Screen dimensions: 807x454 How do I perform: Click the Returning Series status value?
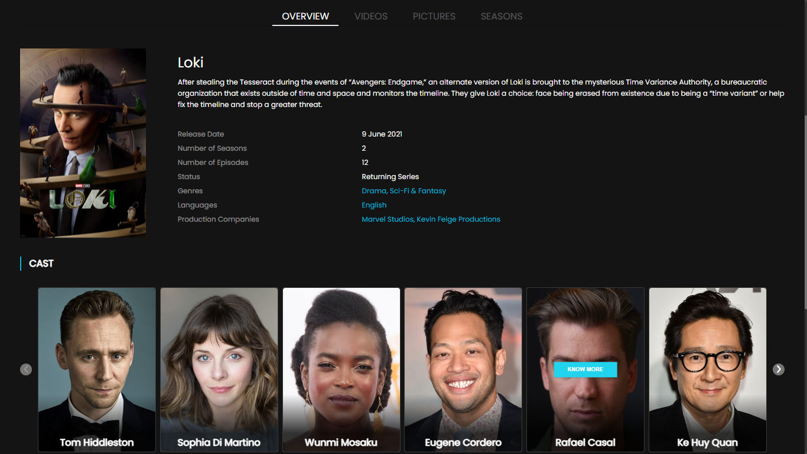coord(390,177)
